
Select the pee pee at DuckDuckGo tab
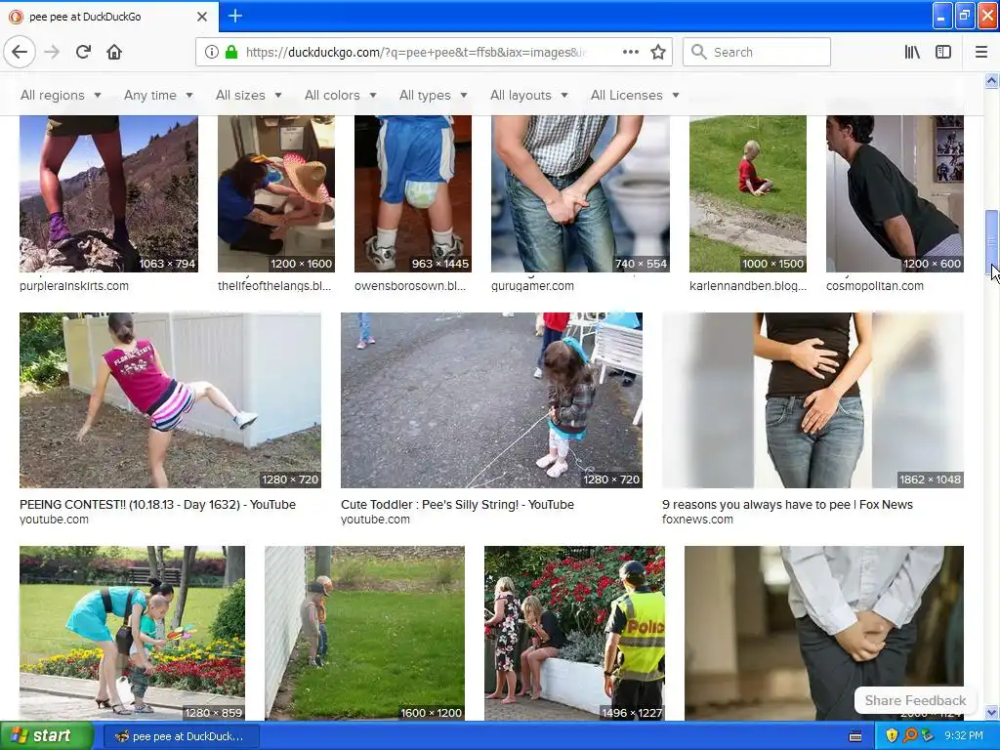(x=108, y=17)
